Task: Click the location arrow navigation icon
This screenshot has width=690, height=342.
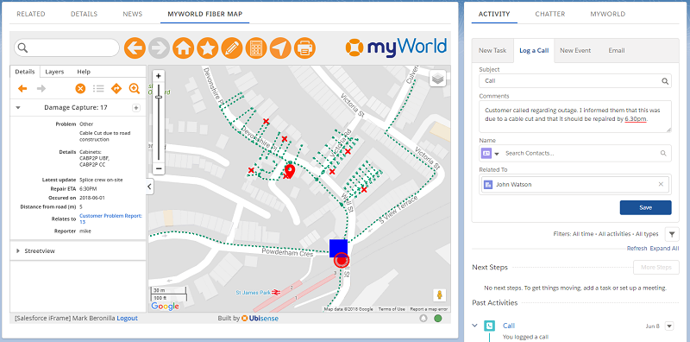Action: pos(279,48)
